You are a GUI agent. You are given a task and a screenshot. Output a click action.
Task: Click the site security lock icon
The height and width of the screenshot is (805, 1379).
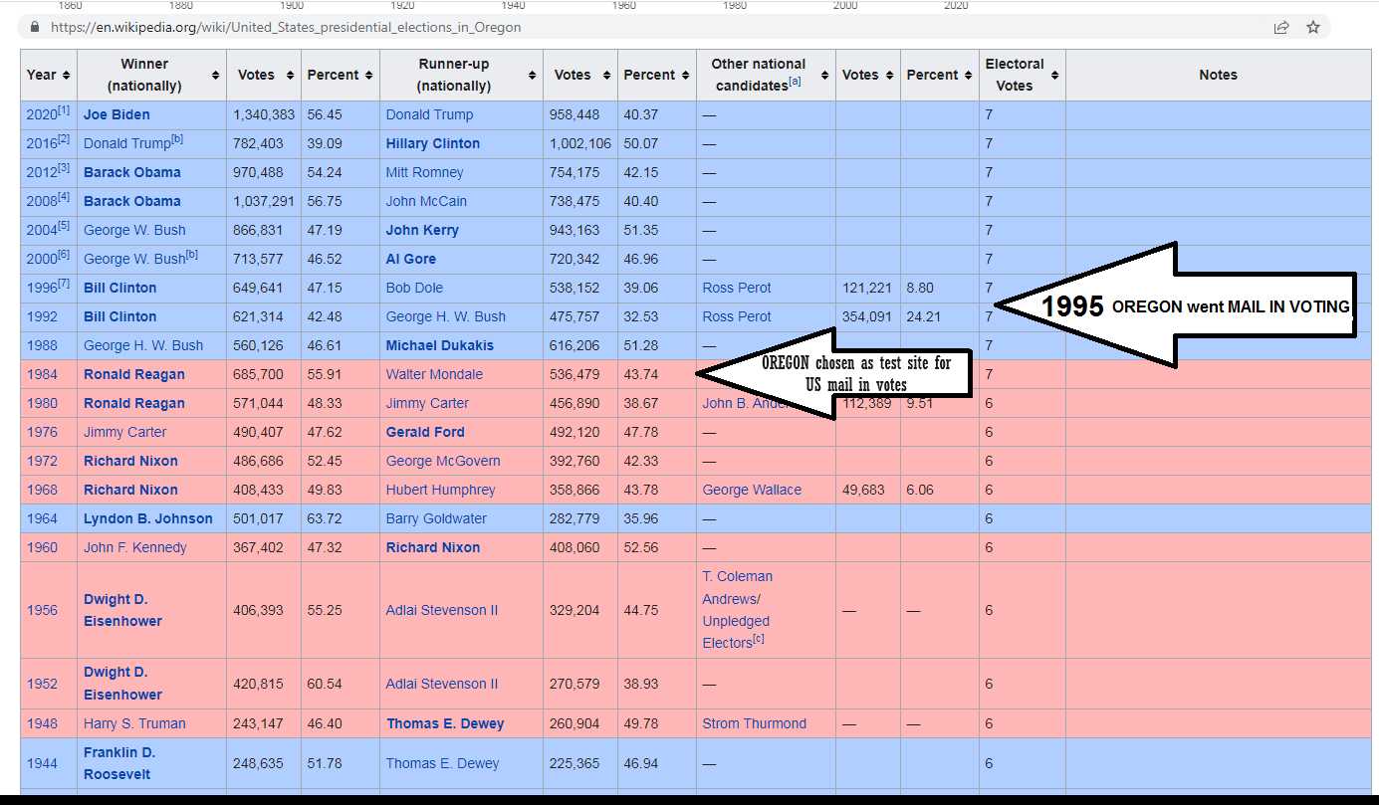(x=37, y=28)
